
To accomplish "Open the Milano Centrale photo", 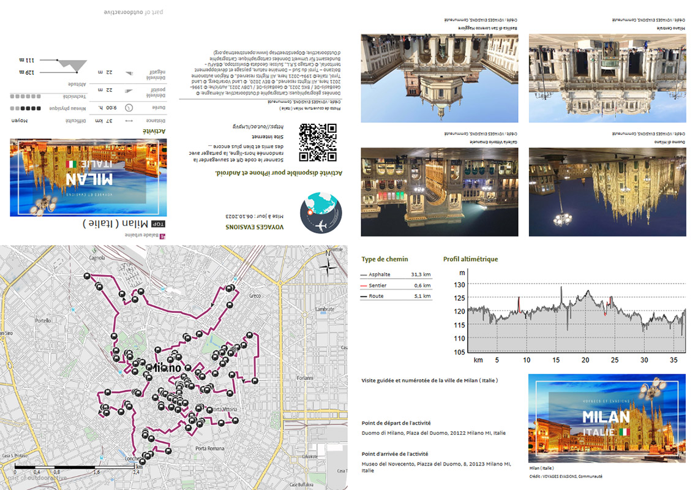I will coord(607,78).
